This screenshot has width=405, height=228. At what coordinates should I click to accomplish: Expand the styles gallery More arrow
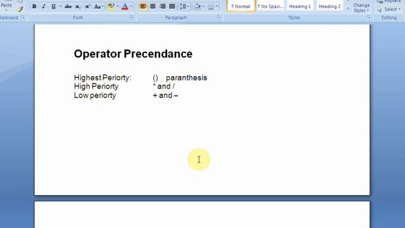347,8
